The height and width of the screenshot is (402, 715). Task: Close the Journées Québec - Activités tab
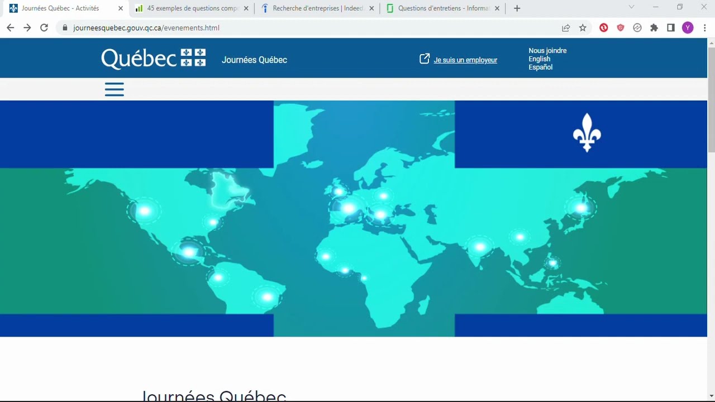point(120,8)
